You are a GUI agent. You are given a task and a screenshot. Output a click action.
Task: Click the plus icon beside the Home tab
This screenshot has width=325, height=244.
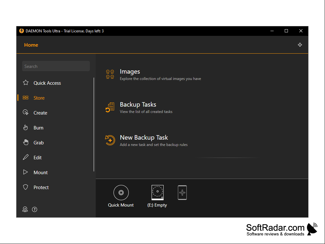point(300,45)
